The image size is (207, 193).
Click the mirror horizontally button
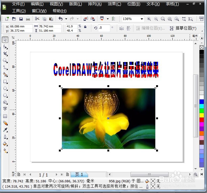(x=121, y=28)
